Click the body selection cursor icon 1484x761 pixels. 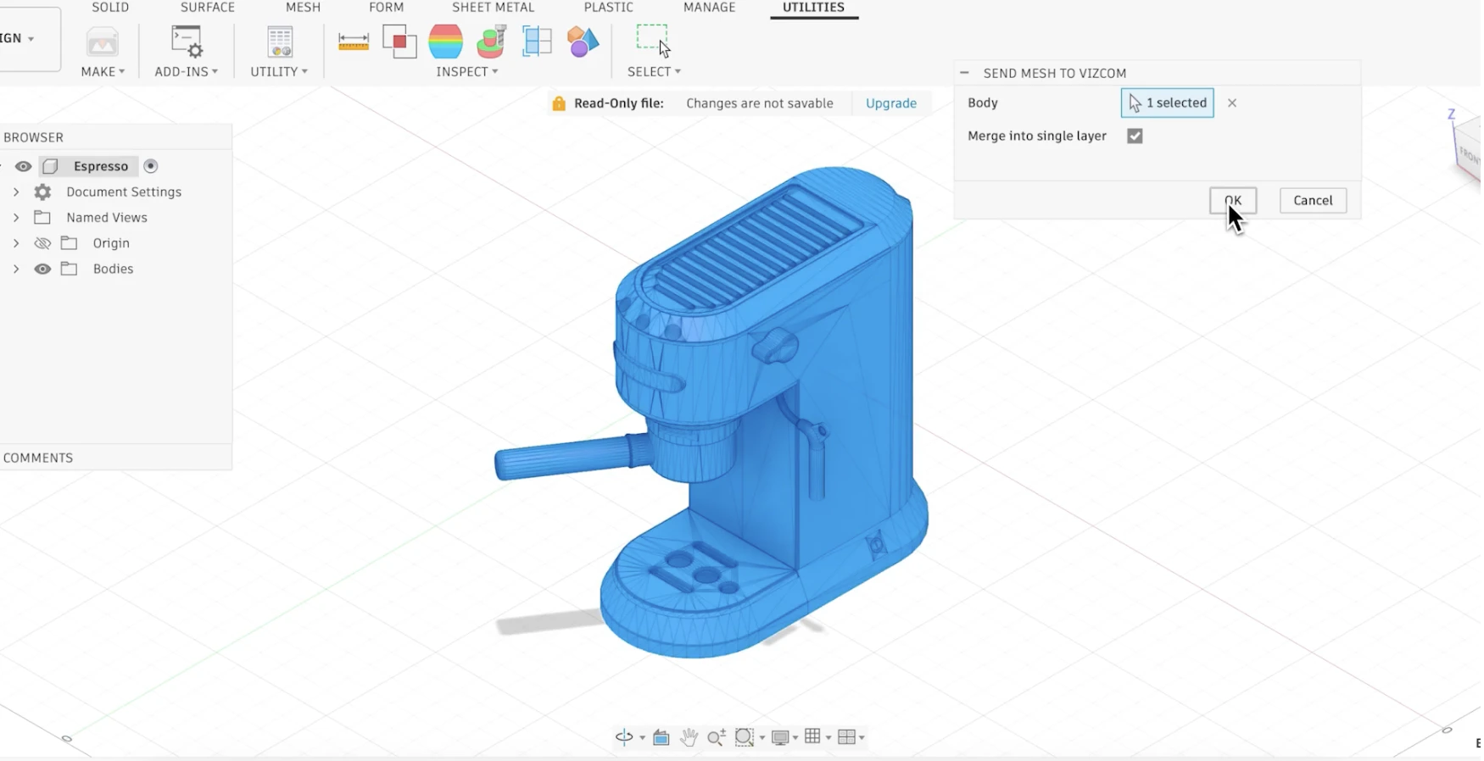[x=1135, y=103]
